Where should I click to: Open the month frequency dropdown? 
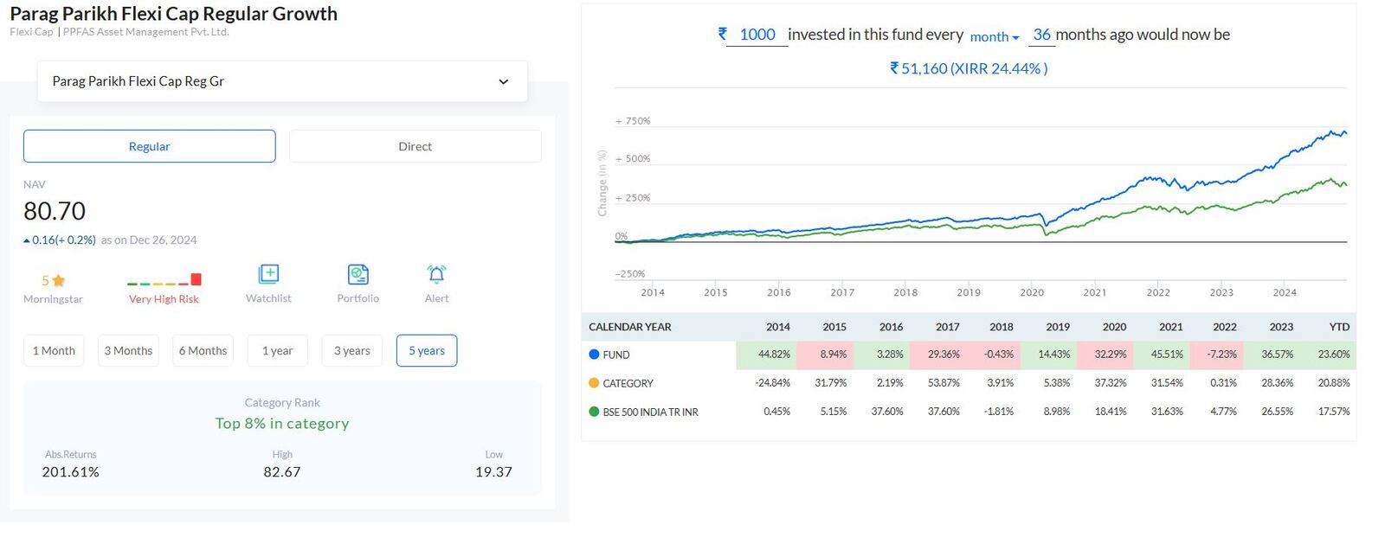click(x=994, y=36)
